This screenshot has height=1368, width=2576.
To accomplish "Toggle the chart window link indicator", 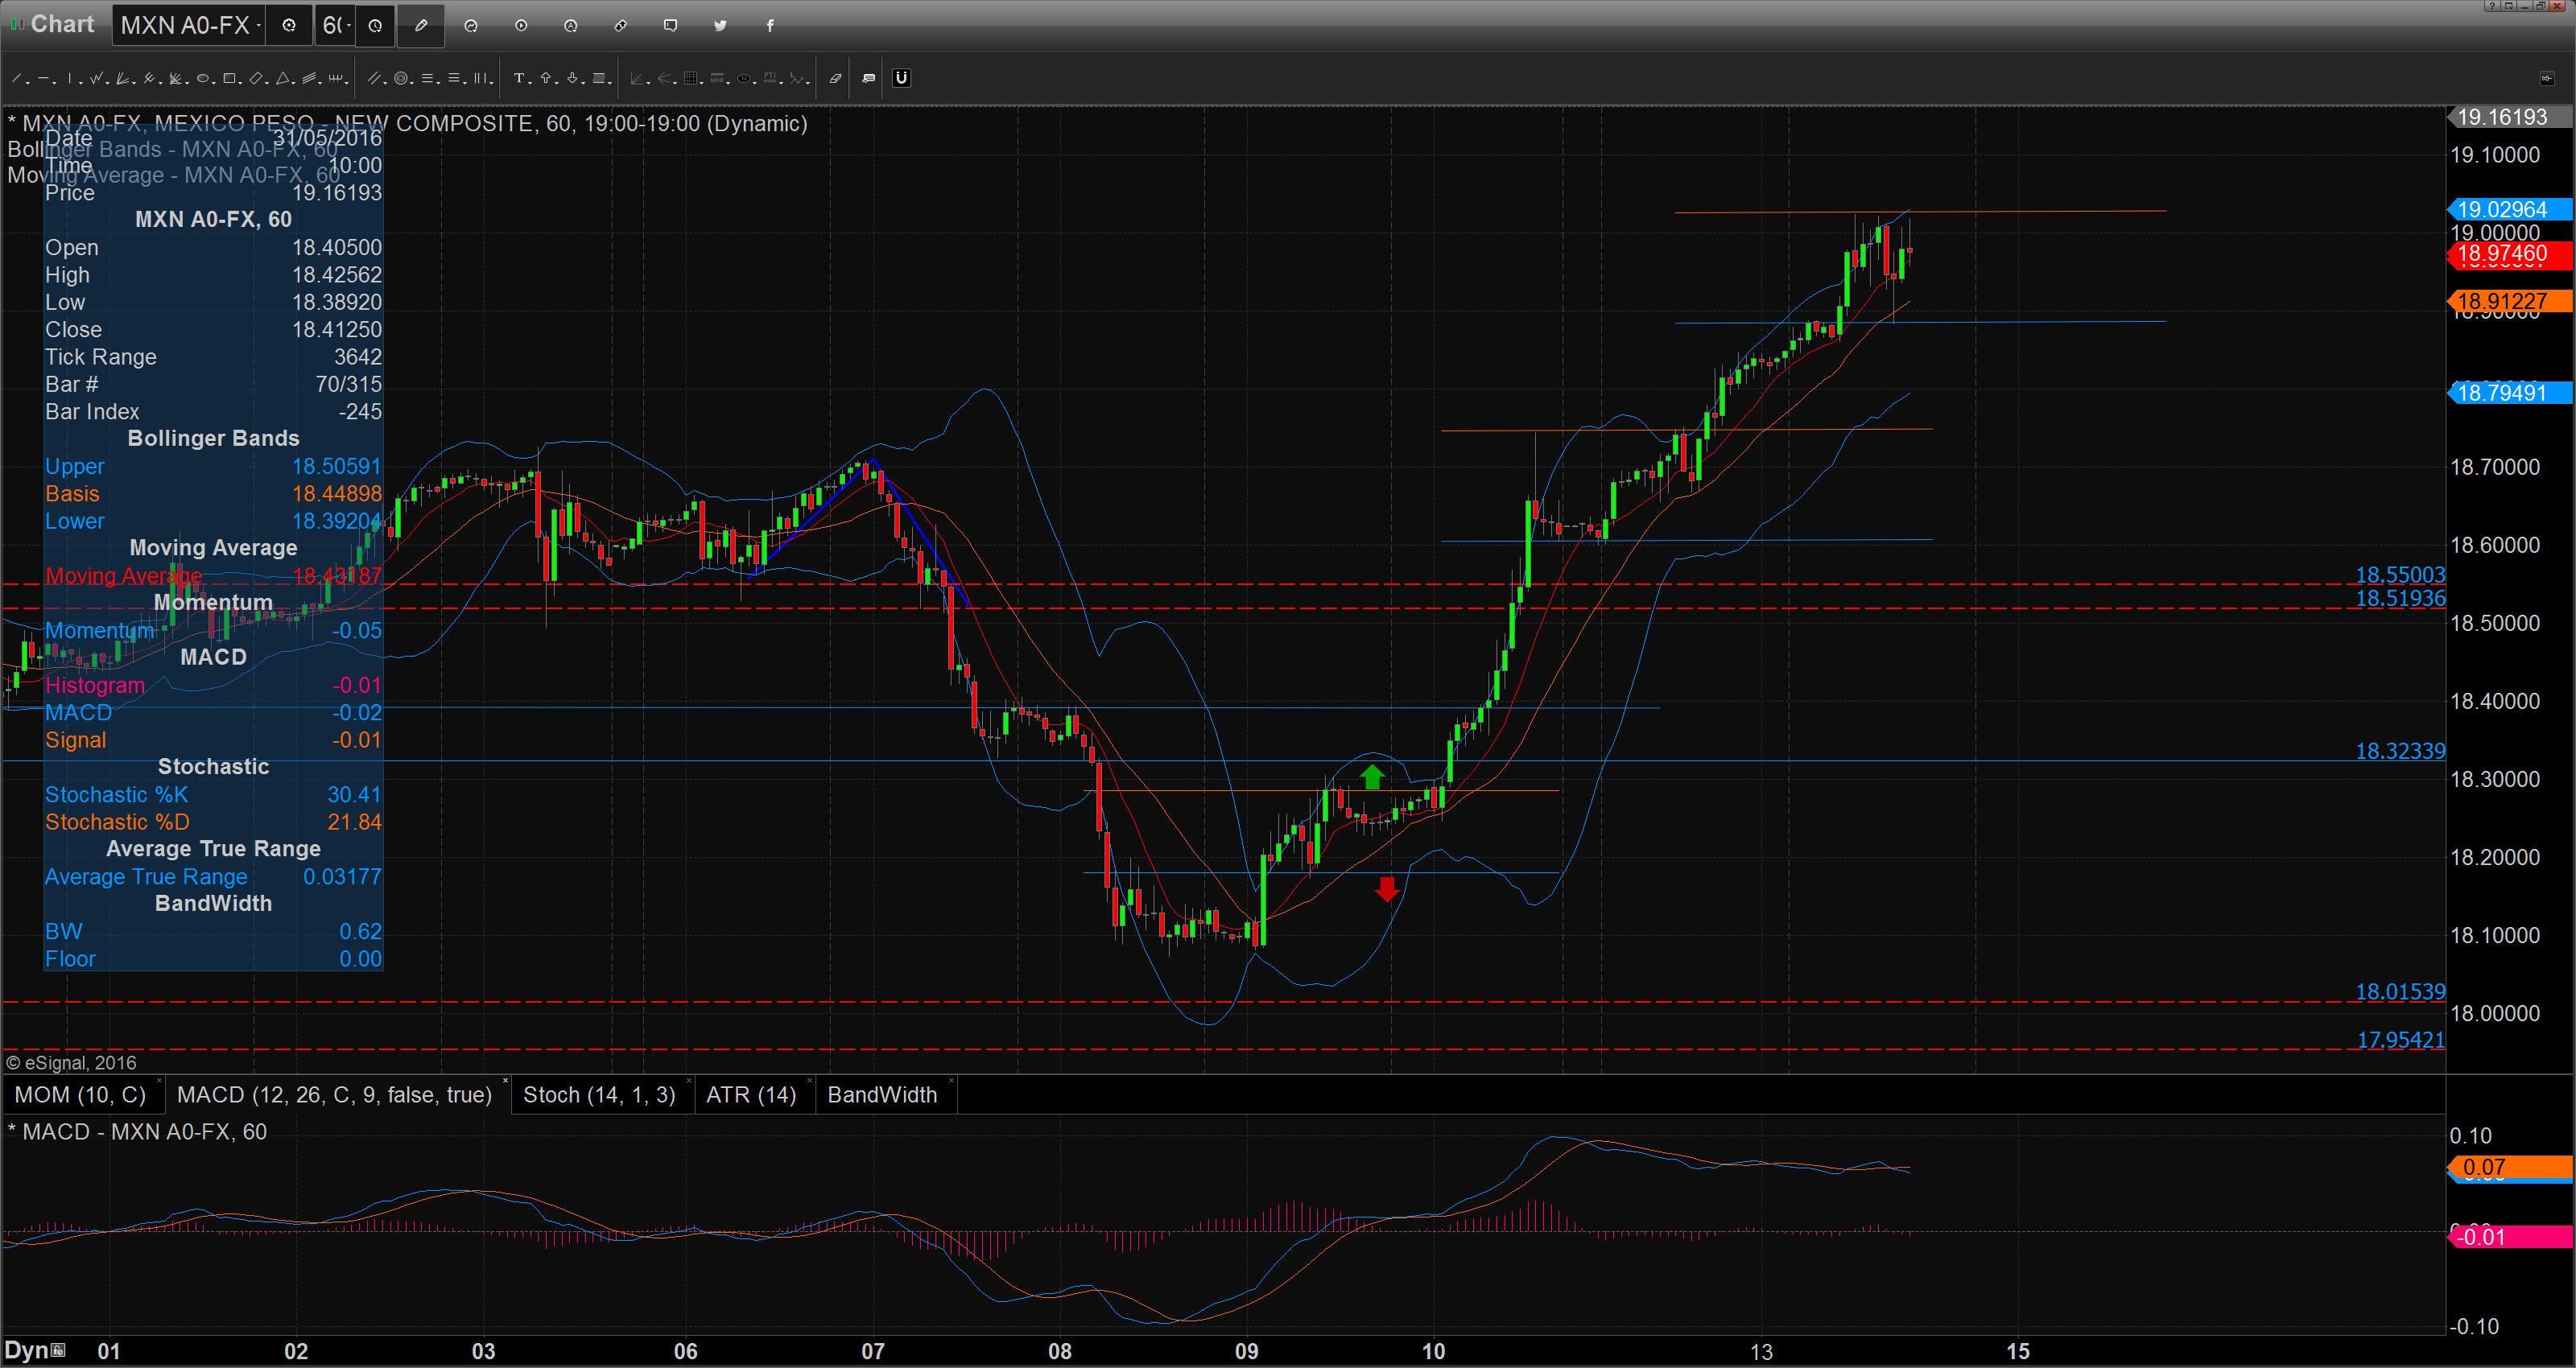I will point(16,24).
